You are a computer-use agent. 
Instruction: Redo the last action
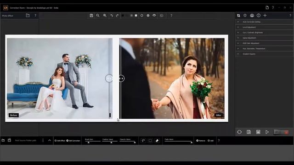click(117, 16)
